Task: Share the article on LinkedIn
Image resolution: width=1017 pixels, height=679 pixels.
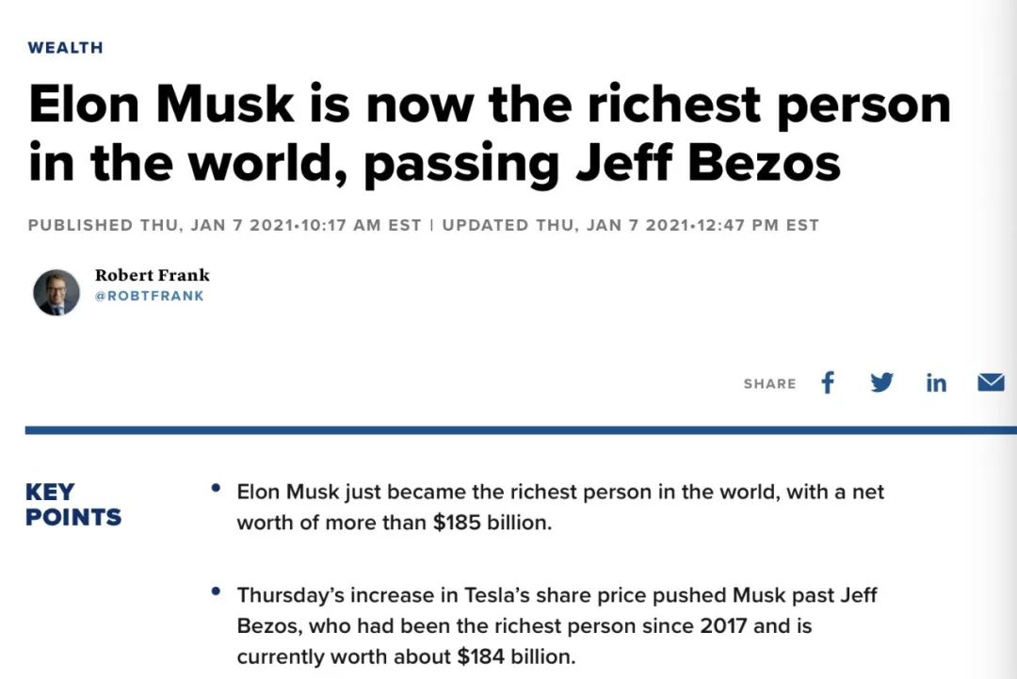Action: click(936, 382)
